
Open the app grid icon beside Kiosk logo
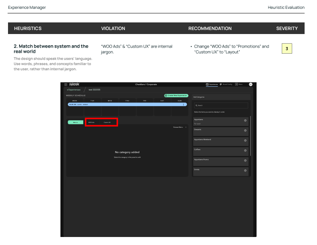(x=66, y=84)
